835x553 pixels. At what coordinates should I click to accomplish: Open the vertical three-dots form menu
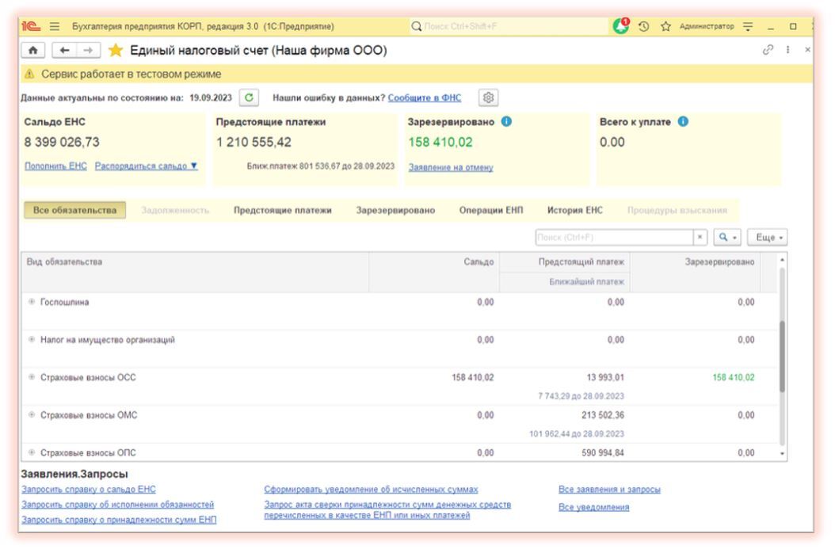(x=787, y=50)
